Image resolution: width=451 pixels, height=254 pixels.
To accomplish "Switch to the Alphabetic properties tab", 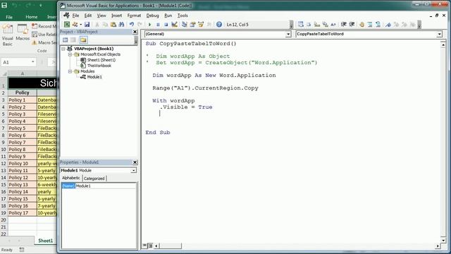I will 71,178.
